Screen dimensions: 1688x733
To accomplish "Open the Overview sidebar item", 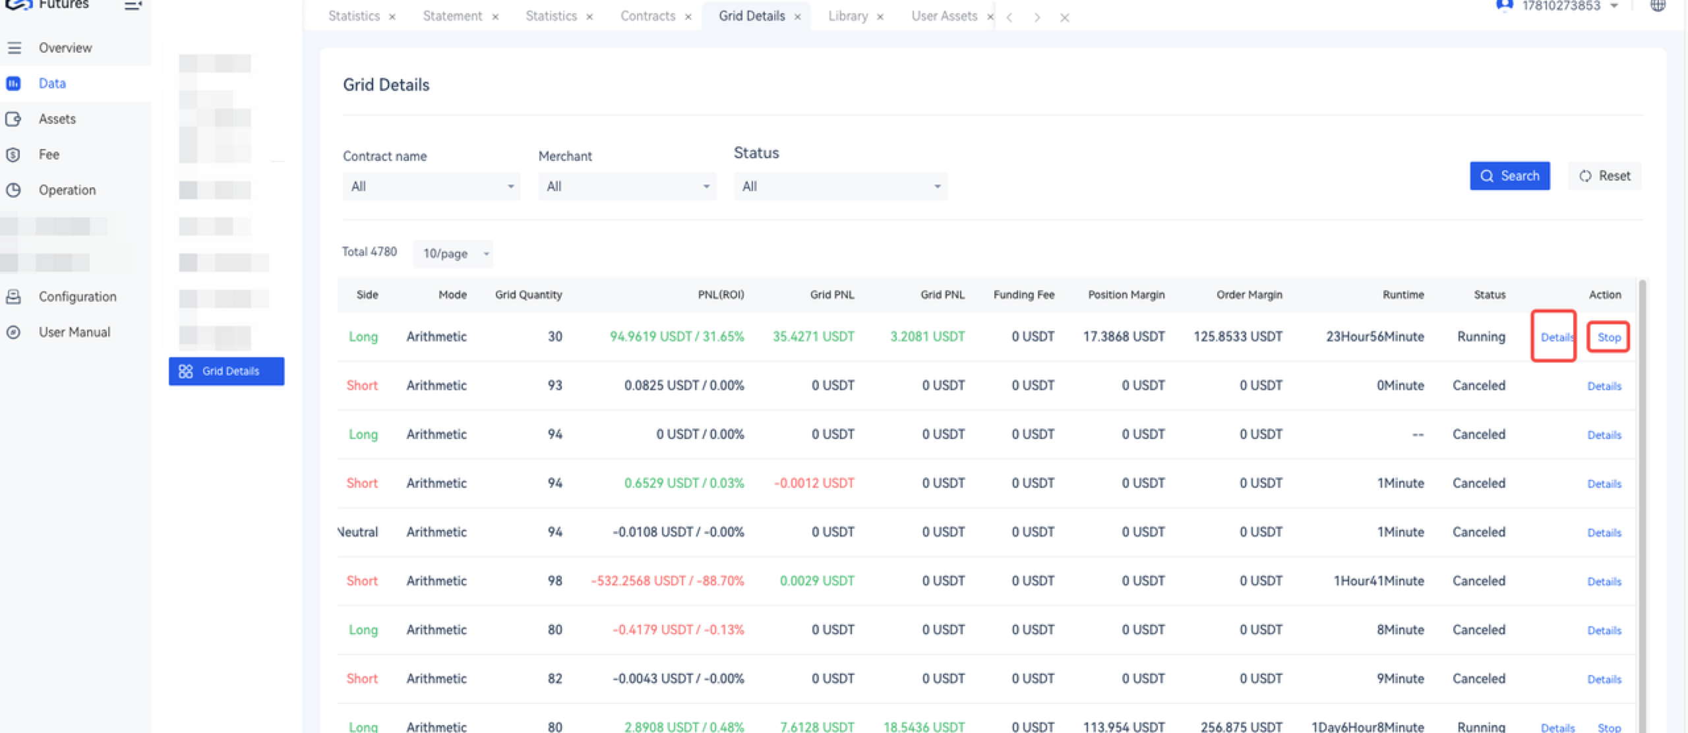I will 65,47.
